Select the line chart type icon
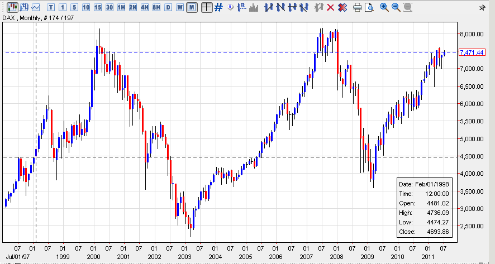495x264 pixels. point(36,7)
